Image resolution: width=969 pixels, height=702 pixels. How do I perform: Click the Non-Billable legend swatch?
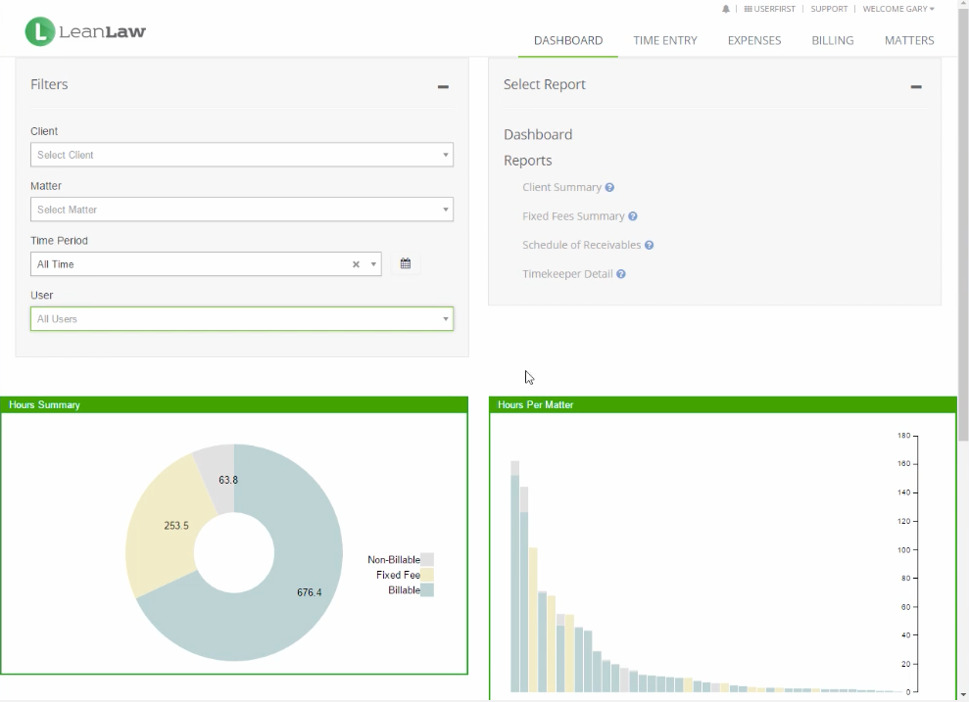[427, 559]
